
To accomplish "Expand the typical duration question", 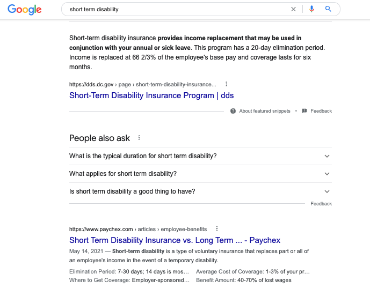I will 327,156.
